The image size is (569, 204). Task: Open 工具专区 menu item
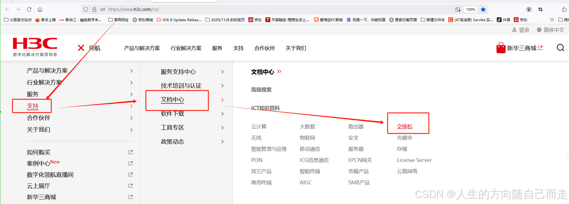(173, 127)
